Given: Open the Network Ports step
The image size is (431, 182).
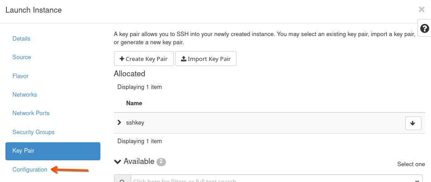Looking at the screenshot, I should pos(31,113).
